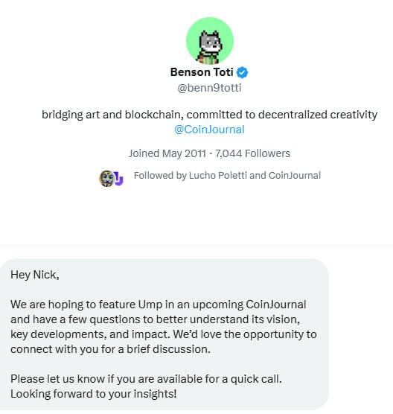Click the word CoinJournal in the message
This screenshot has width=393, height=414.
[276, 305]
